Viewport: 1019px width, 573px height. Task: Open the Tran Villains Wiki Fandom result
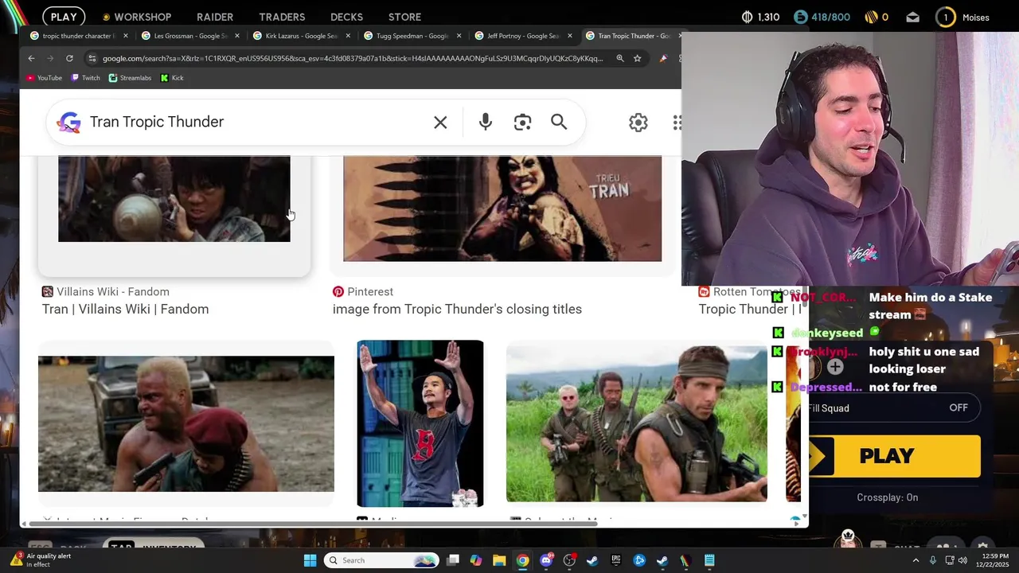click(x=125, y=309)
